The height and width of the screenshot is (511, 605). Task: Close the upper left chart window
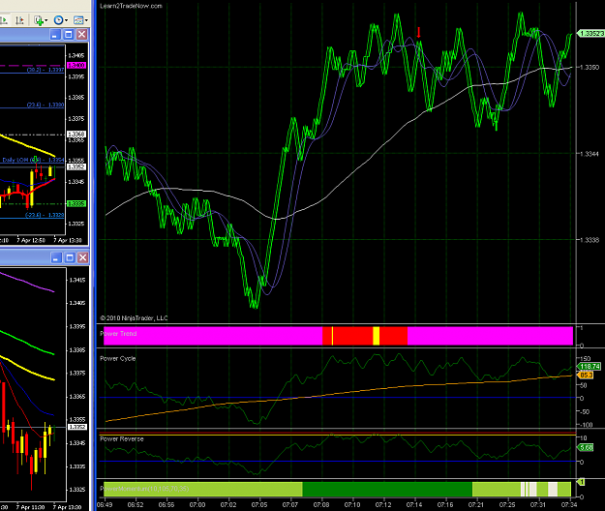[82, 35]
